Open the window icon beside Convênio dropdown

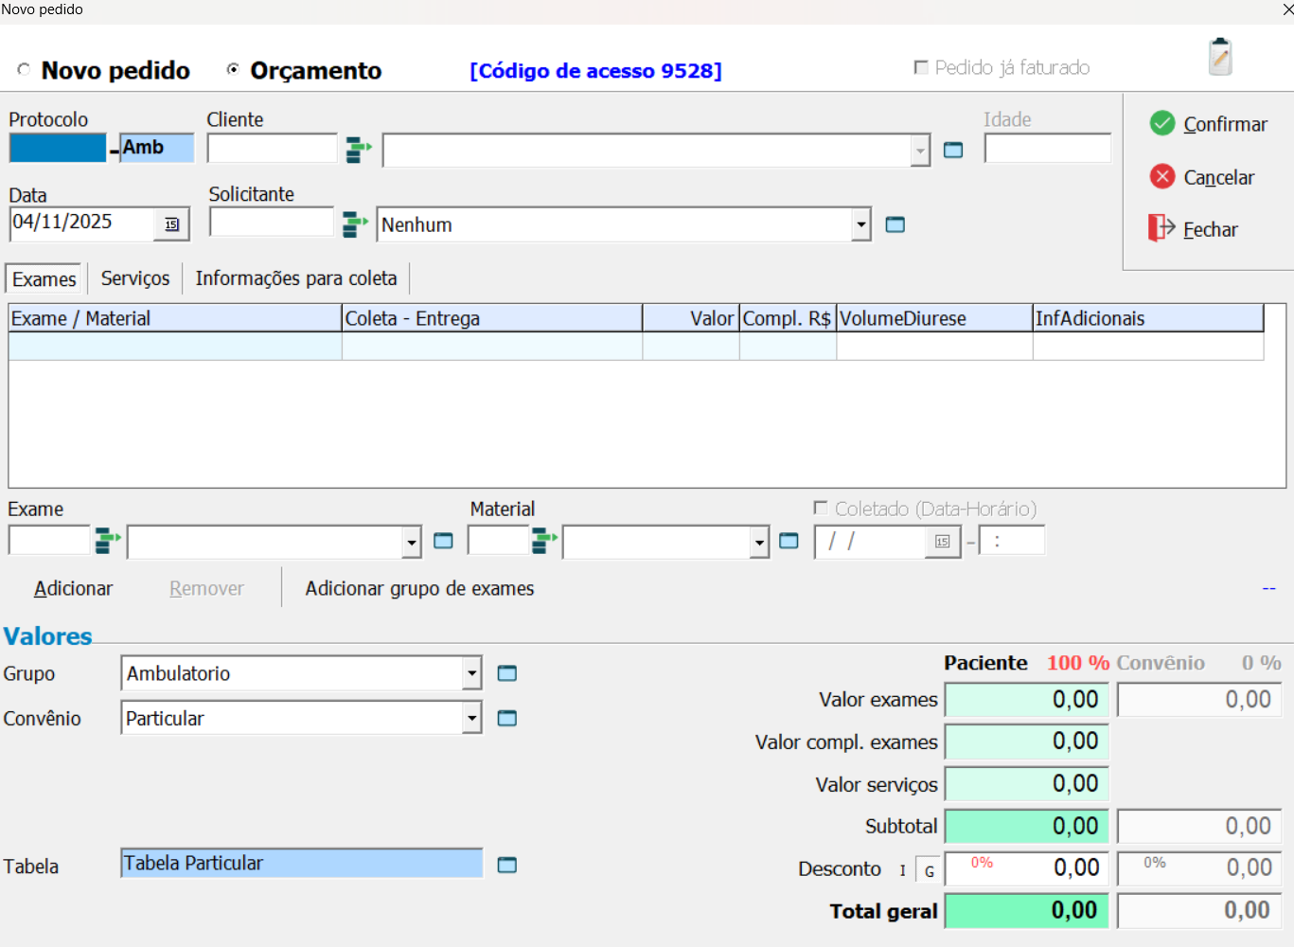tap(507, 719)
